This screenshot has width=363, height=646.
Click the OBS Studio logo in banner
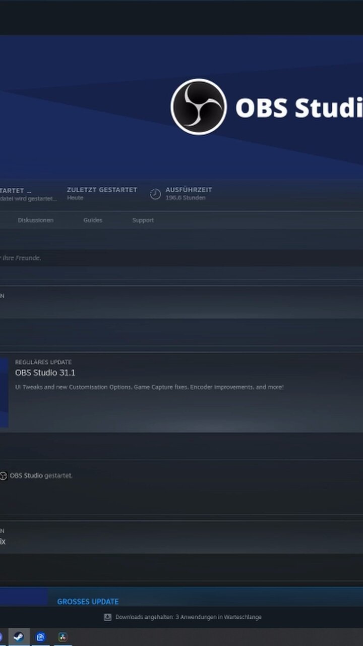199,106
